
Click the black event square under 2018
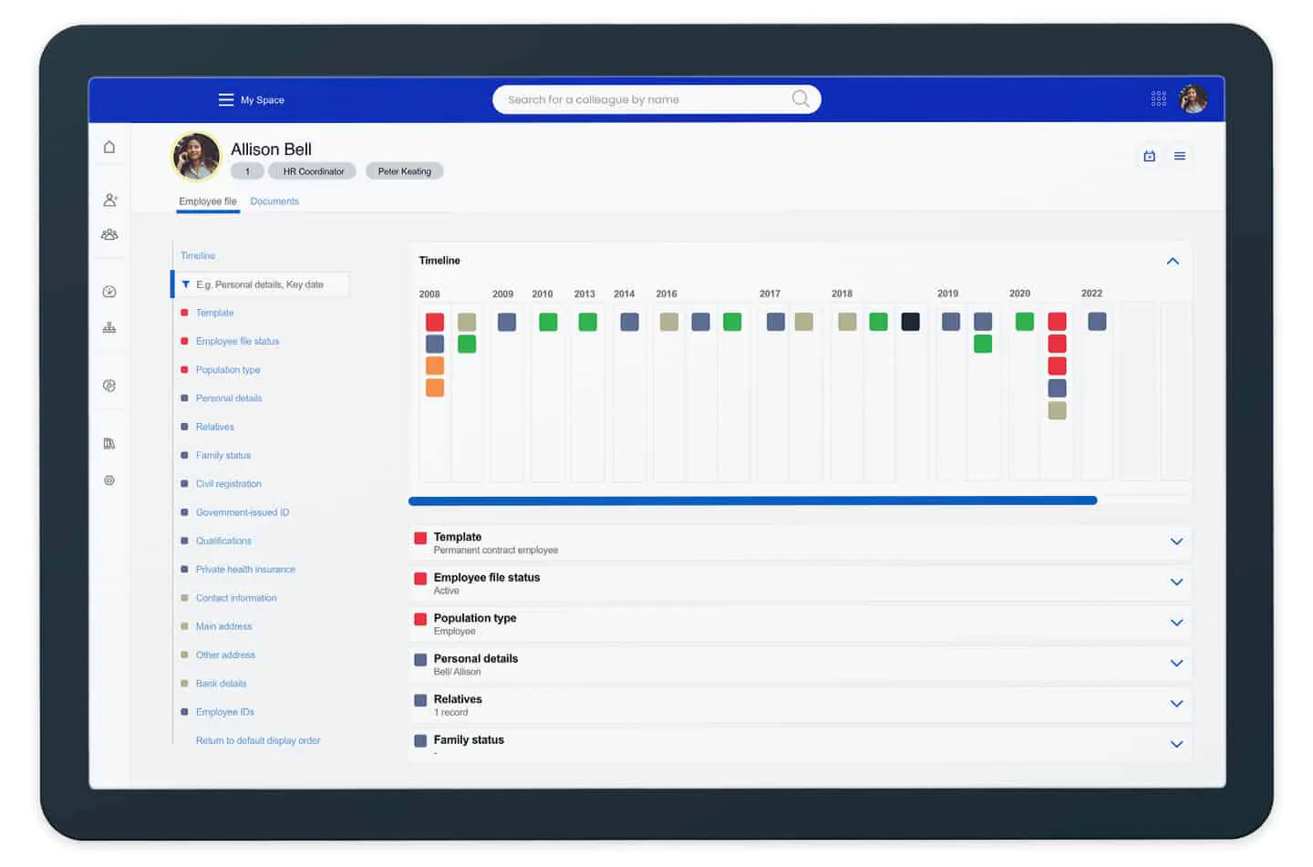tap(910, 322)
